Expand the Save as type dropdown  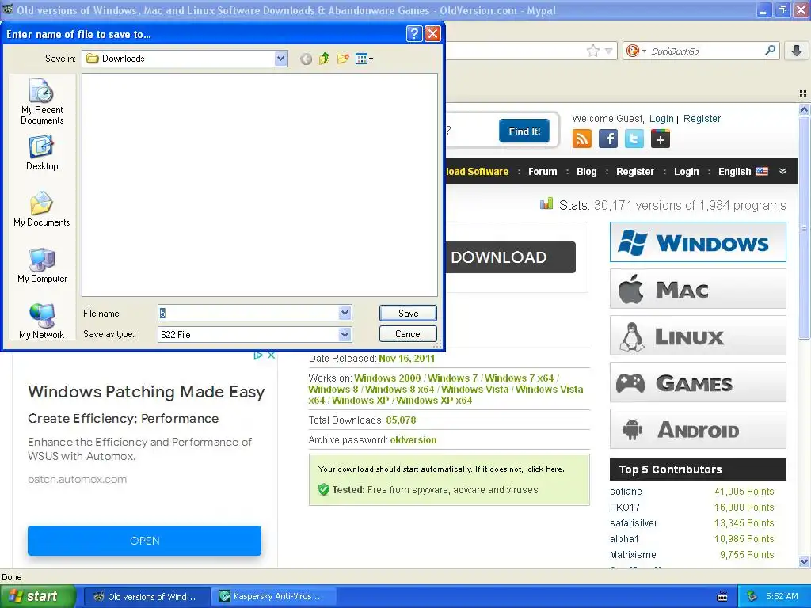[345, 335]
